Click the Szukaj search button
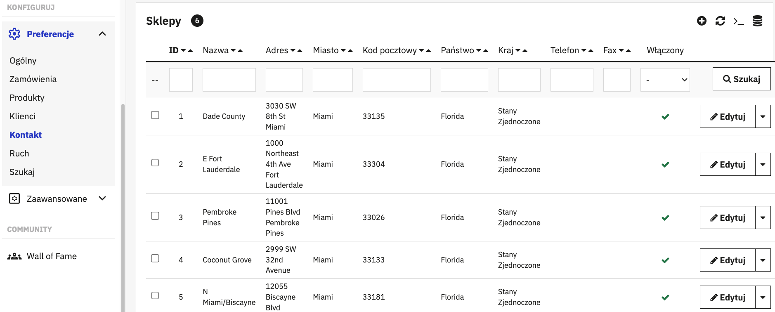Screen dimensions: 775x312 point(742,79)
